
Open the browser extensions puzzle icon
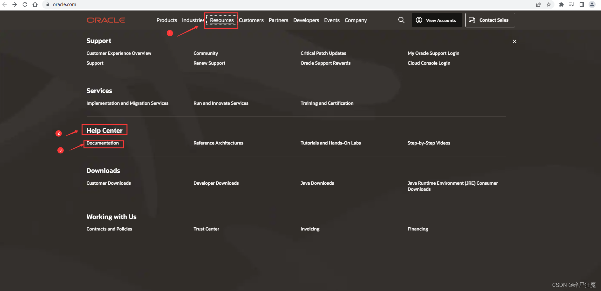pyautogui.click(x=561, y=4)
